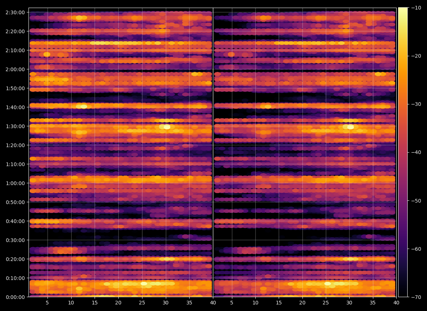Click x-axis label 15 under left heatmap

(95, 303)
